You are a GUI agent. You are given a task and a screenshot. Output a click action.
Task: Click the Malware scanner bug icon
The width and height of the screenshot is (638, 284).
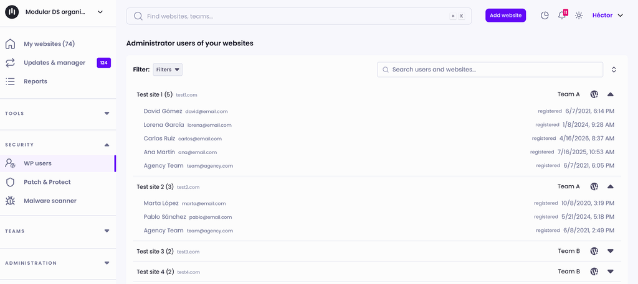10,201
